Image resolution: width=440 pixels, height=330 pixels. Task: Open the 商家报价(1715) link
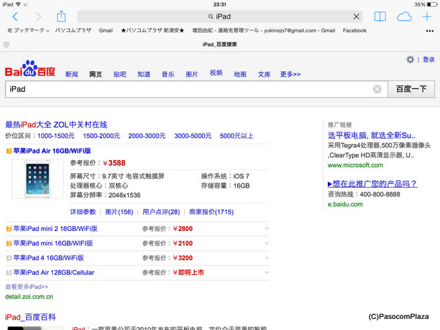211,212
